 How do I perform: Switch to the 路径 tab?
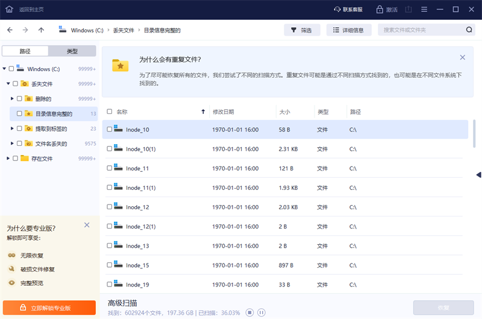[25, 51]
